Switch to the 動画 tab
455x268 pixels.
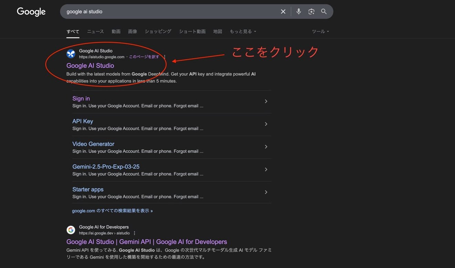click(116, 31)
